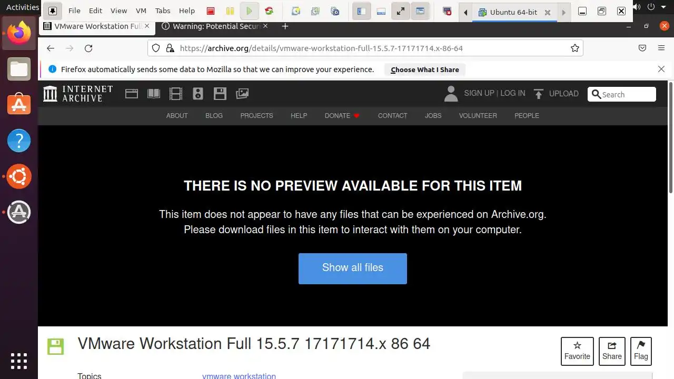Screen dimensions: 674x379
Task: Click the SIGN UP link
Action: pos(479,93)
